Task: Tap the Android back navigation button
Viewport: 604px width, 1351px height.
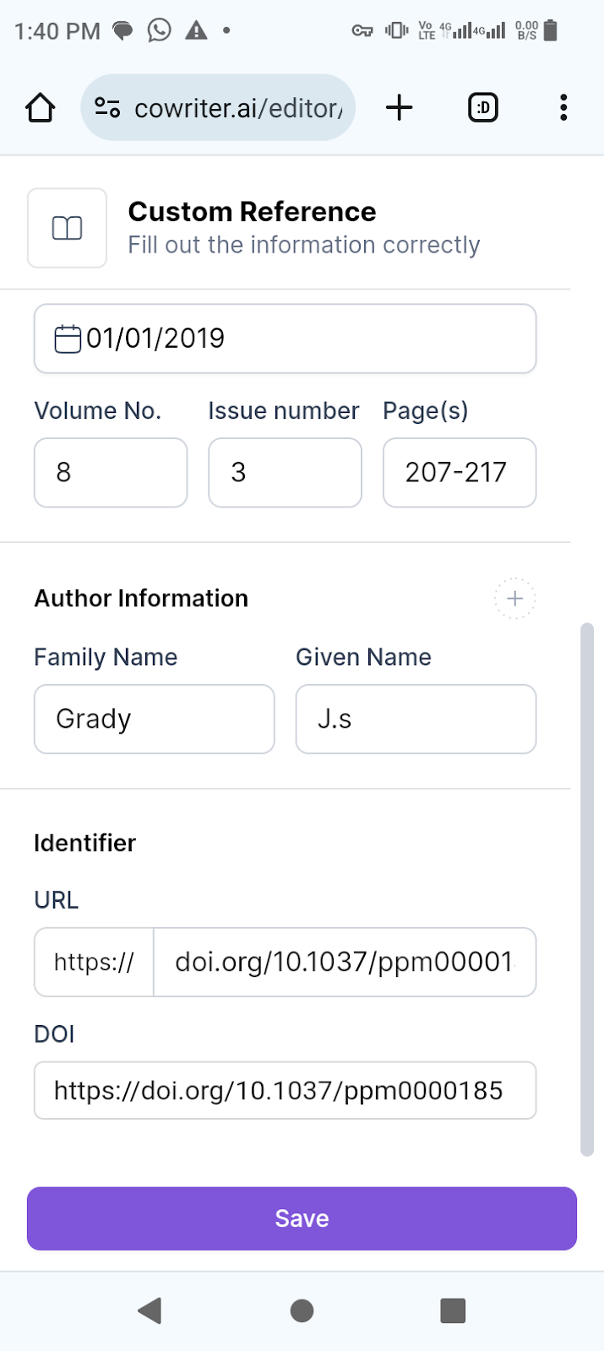Action: [150, 1310]
